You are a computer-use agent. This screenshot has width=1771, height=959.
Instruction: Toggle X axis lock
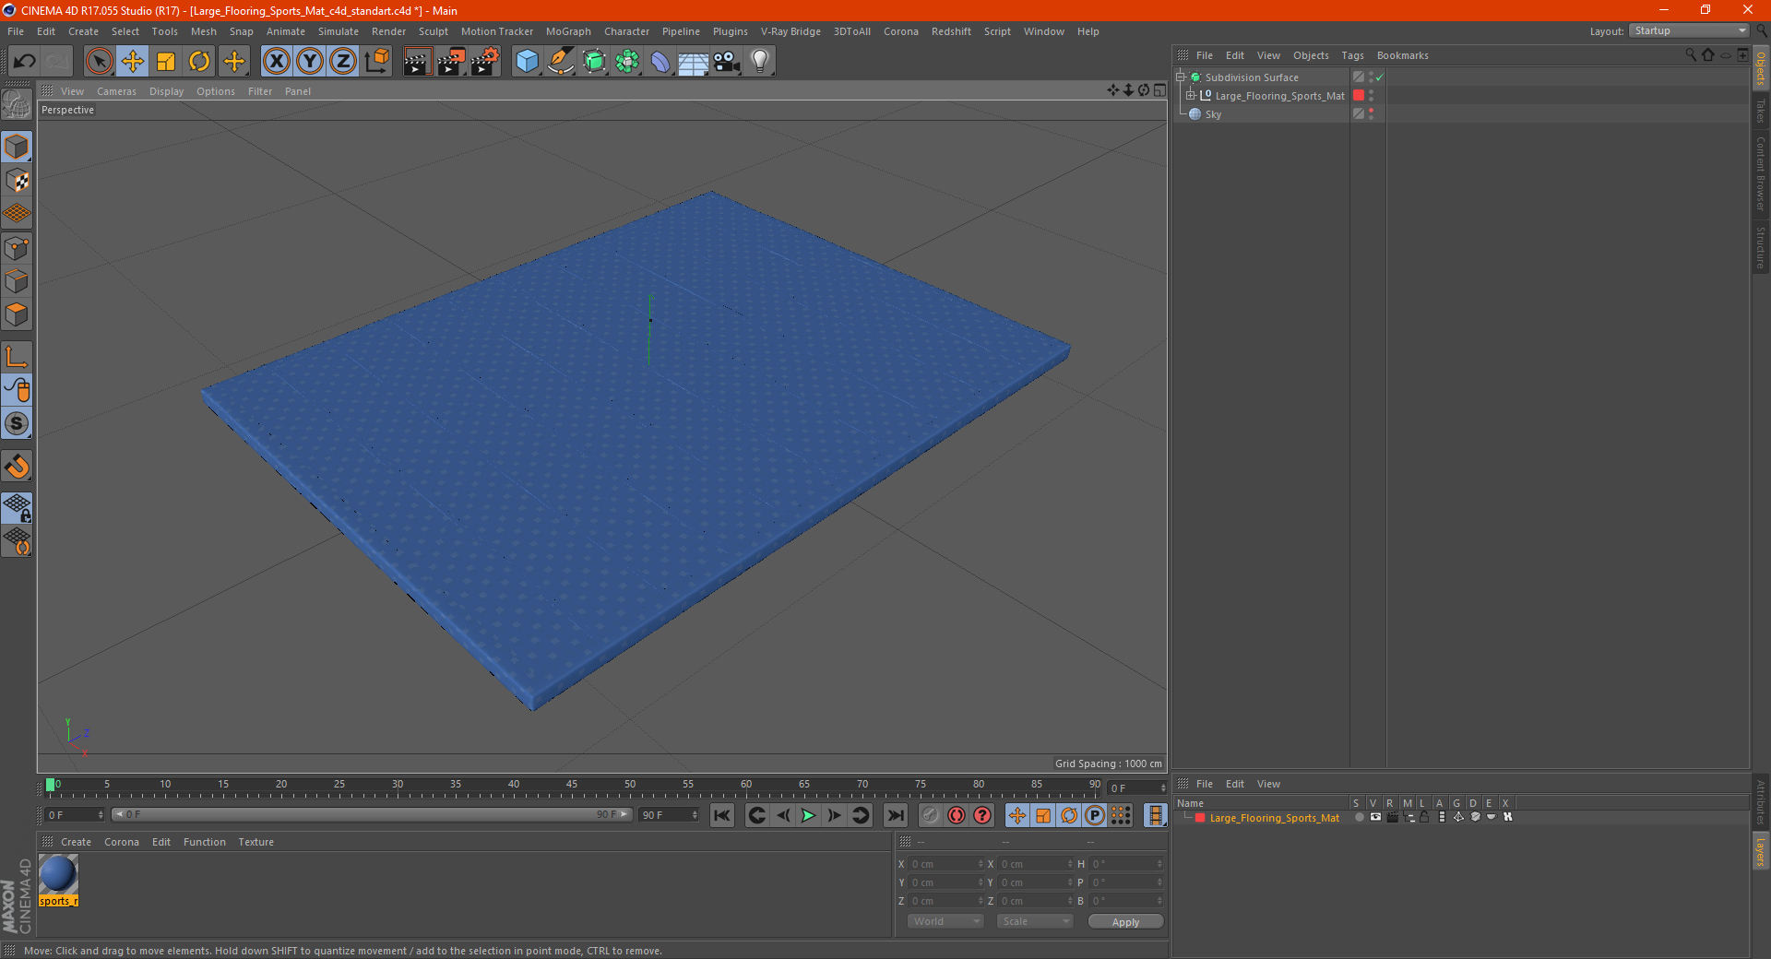click(276, 62)
